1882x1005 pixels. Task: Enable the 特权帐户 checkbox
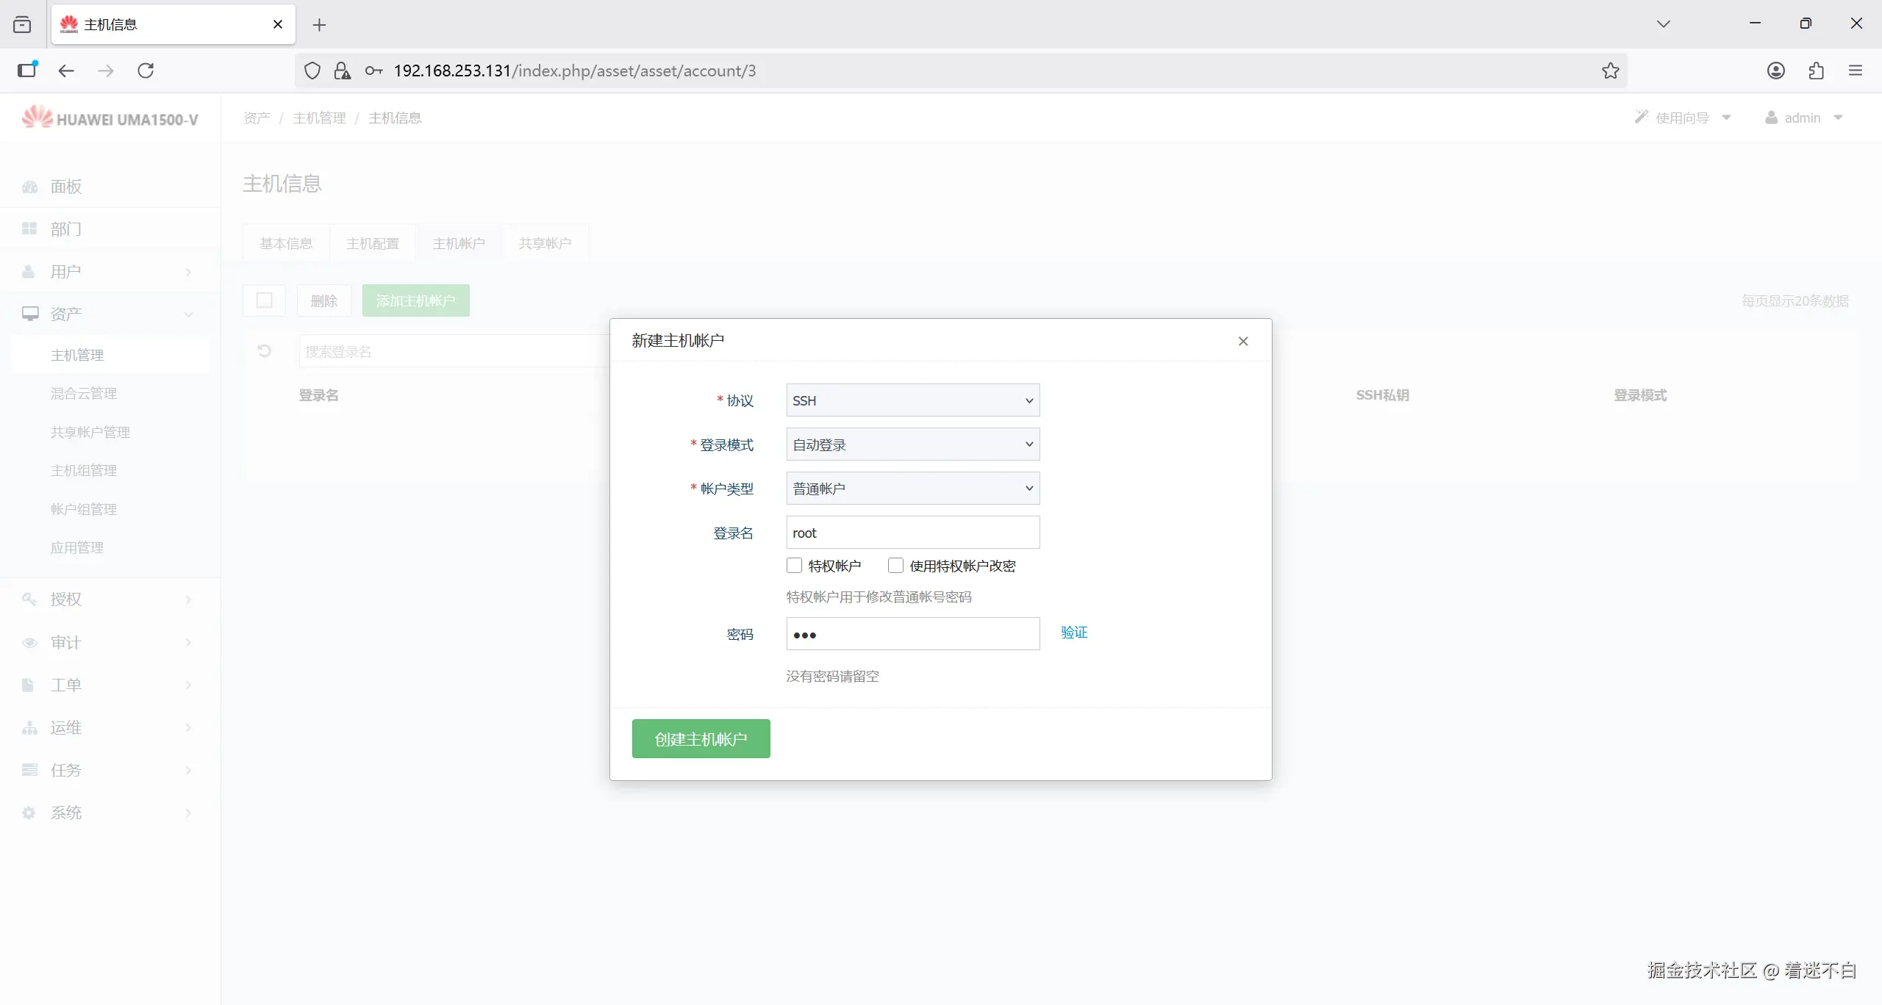(794, 566)
